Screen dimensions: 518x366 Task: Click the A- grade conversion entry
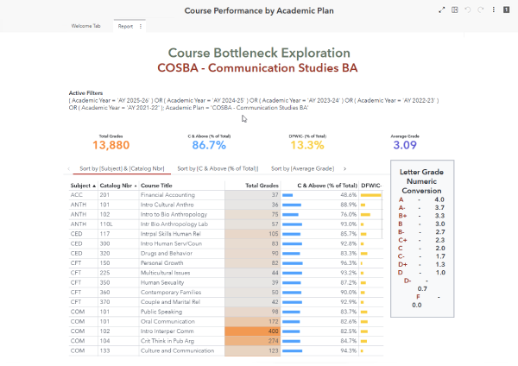(422, 208)
